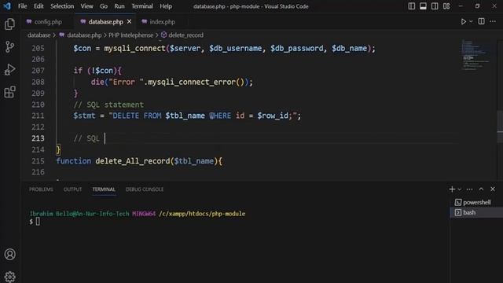Click the VS Code logo icon
Viewport: 503px width, 283px height.
pos(7,6)
